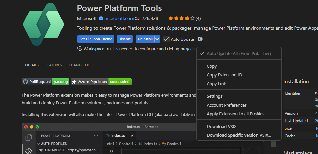This screenshot has width=318, height=154.
Task: Click the Explorer files icon in embedded screenshot
Action: tap(29, 137)
